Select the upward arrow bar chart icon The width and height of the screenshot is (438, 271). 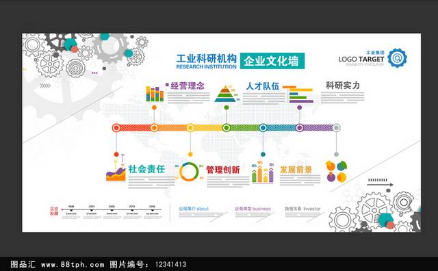[x=263, y=172]
